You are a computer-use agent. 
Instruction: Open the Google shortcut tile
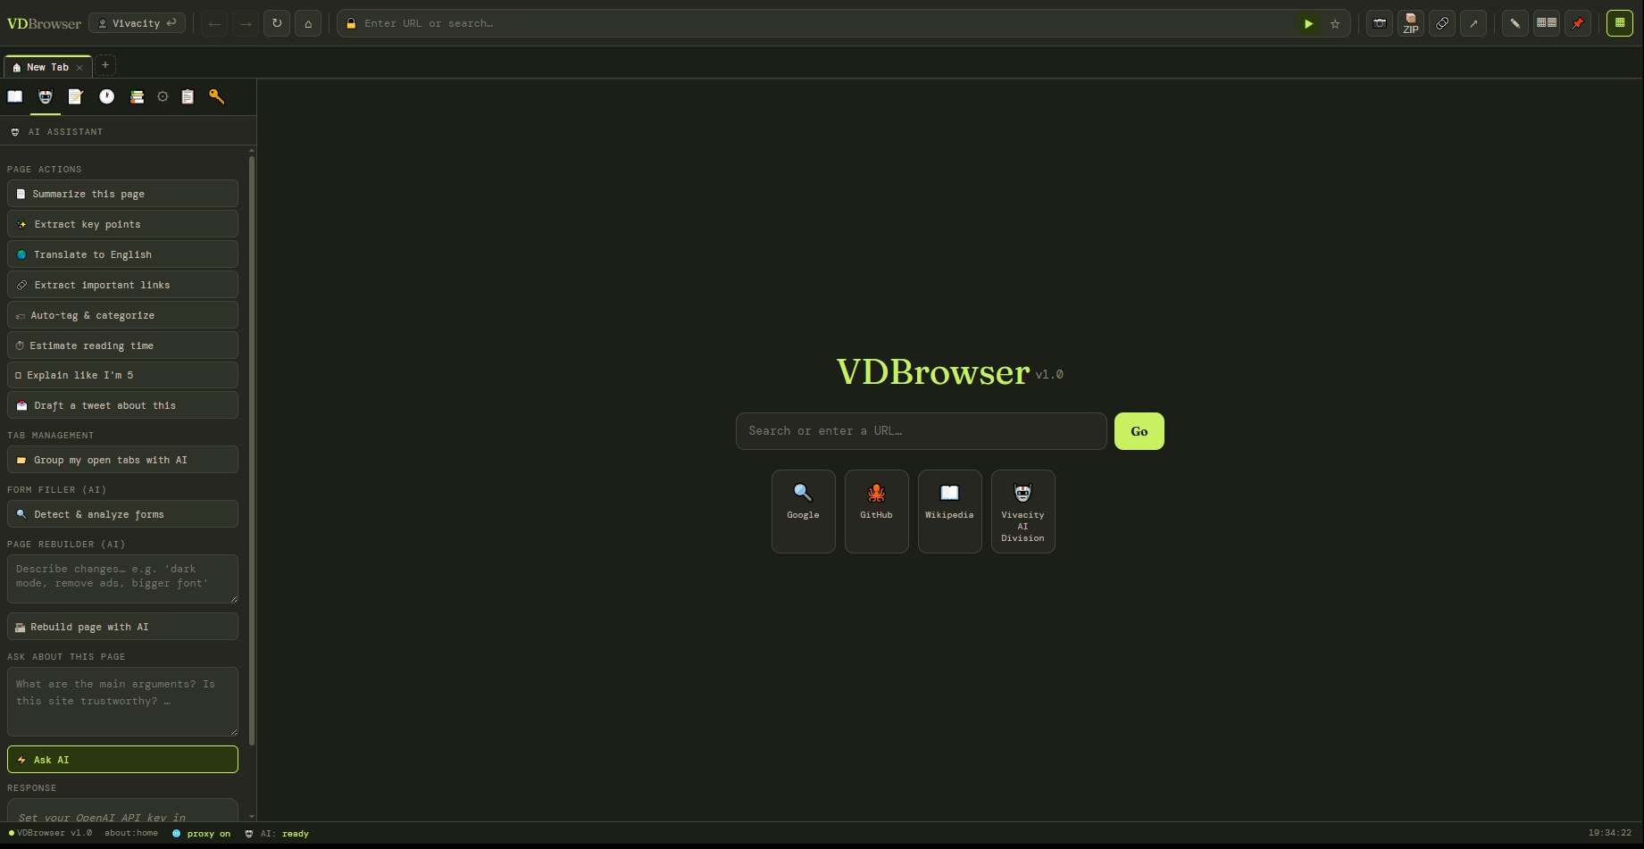804,512
